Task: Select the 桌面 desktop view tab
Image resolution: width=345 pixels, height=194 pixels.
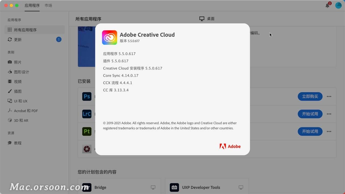Action: point(207,19)
